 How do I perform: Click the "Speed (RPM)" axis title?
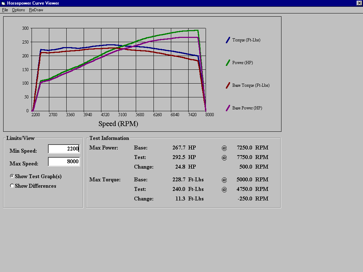coord(118,124)
